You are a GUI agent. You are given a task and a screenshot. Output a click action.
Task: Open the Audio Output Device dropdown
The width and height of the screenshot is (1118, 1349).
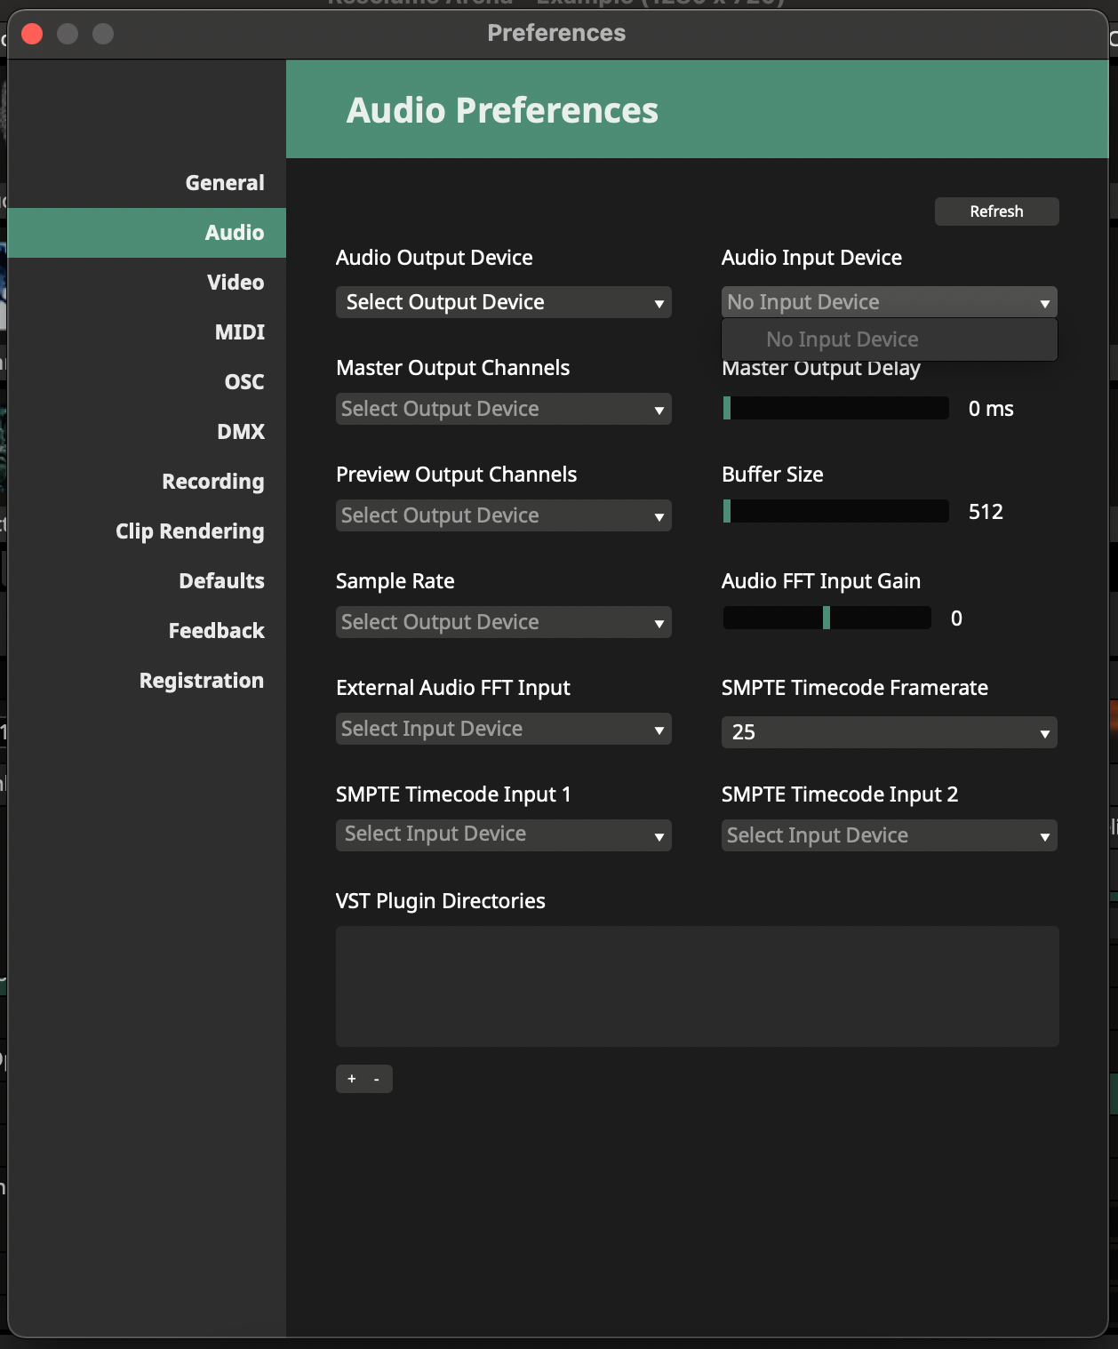tap(503, 302)
